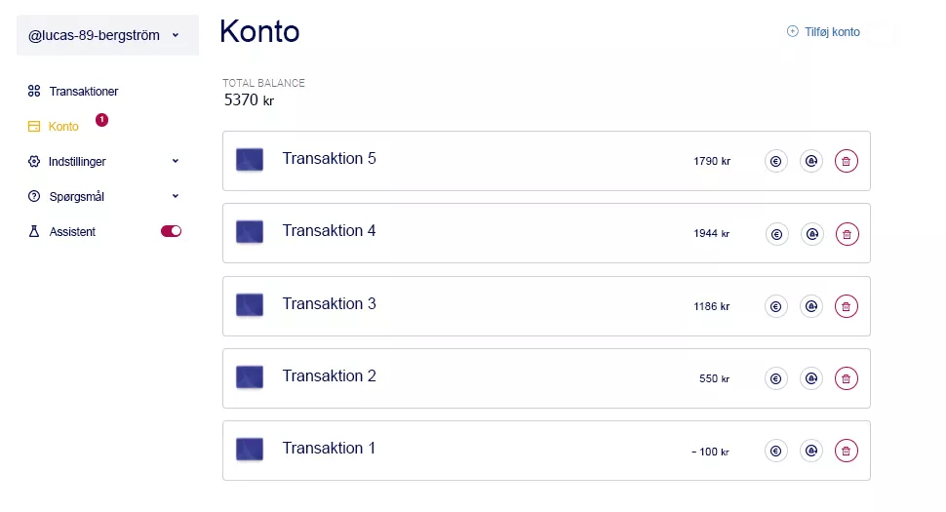Click the euro icon on Transaktion 1

[776, 452]
